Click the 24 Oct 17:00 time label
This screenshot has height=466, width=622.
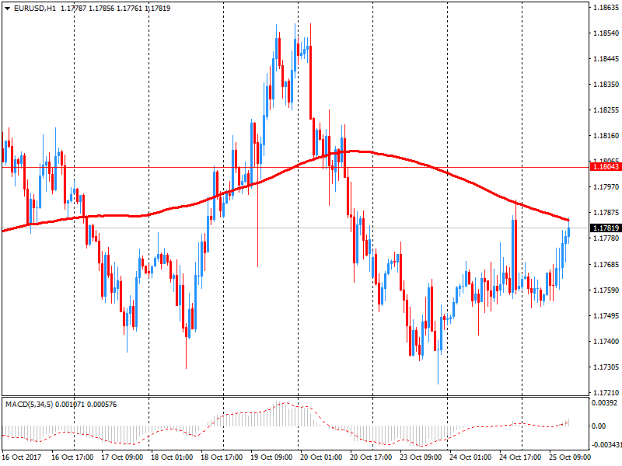(520, 457)
